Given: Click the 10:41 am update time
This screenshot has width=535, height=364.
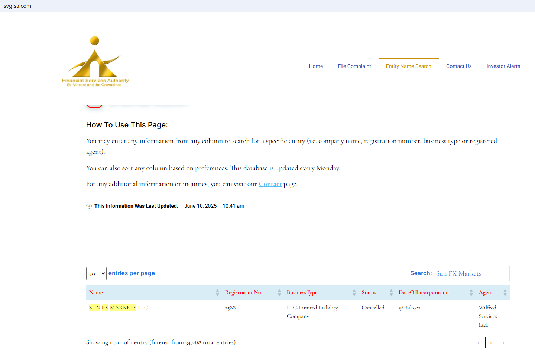Looking at the screenshot, I should [x=234, y=206].
